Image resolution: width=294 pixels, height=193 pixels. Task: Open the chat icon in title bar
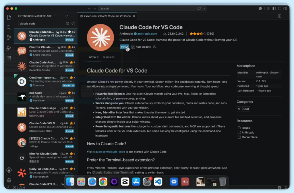point(199,8)
